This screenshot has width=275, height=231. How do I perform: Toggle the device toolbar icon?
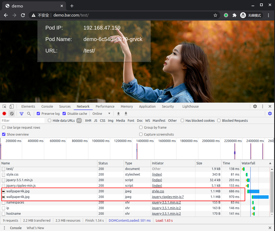point(11,106)
